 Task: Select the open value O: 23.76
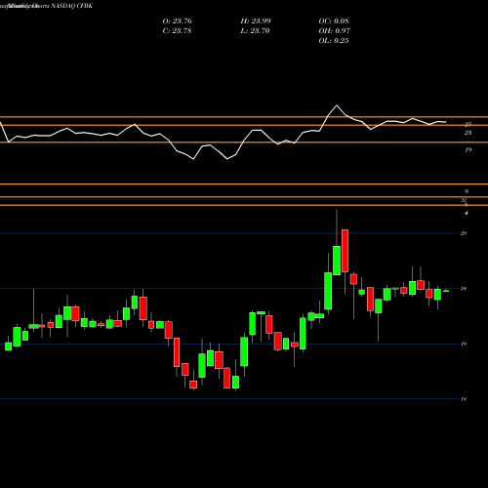click(177, 20)
